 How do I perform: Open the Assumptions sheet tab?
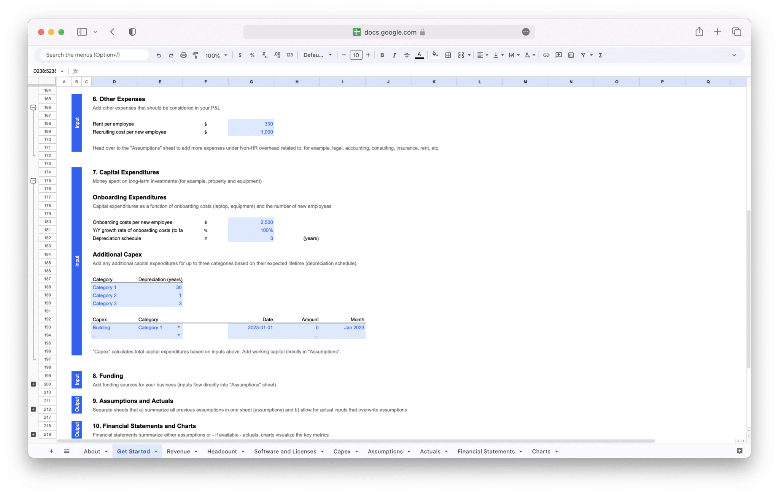385,451
